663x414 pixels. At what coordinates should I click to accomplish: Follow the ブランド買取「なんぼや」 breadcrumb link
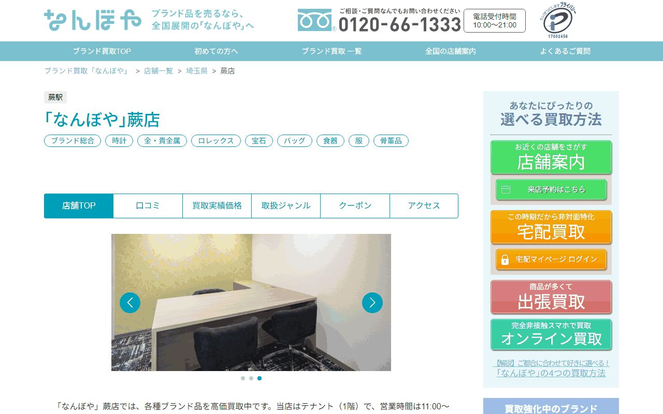pos(87,71)
